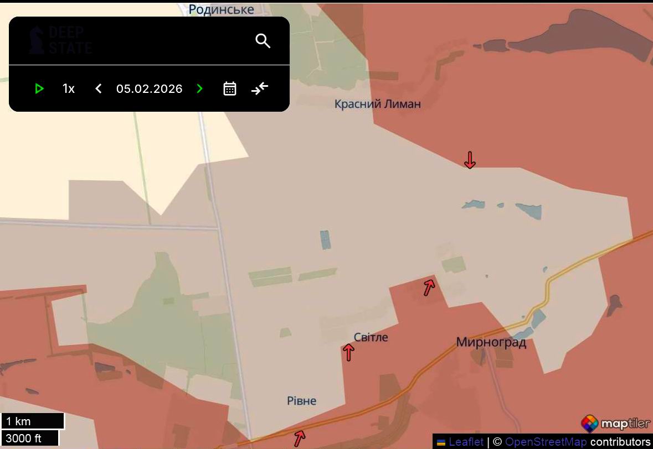653x449 pixels.
Task: Click the date 05.02.2026
Action: [x=150, y=88]
